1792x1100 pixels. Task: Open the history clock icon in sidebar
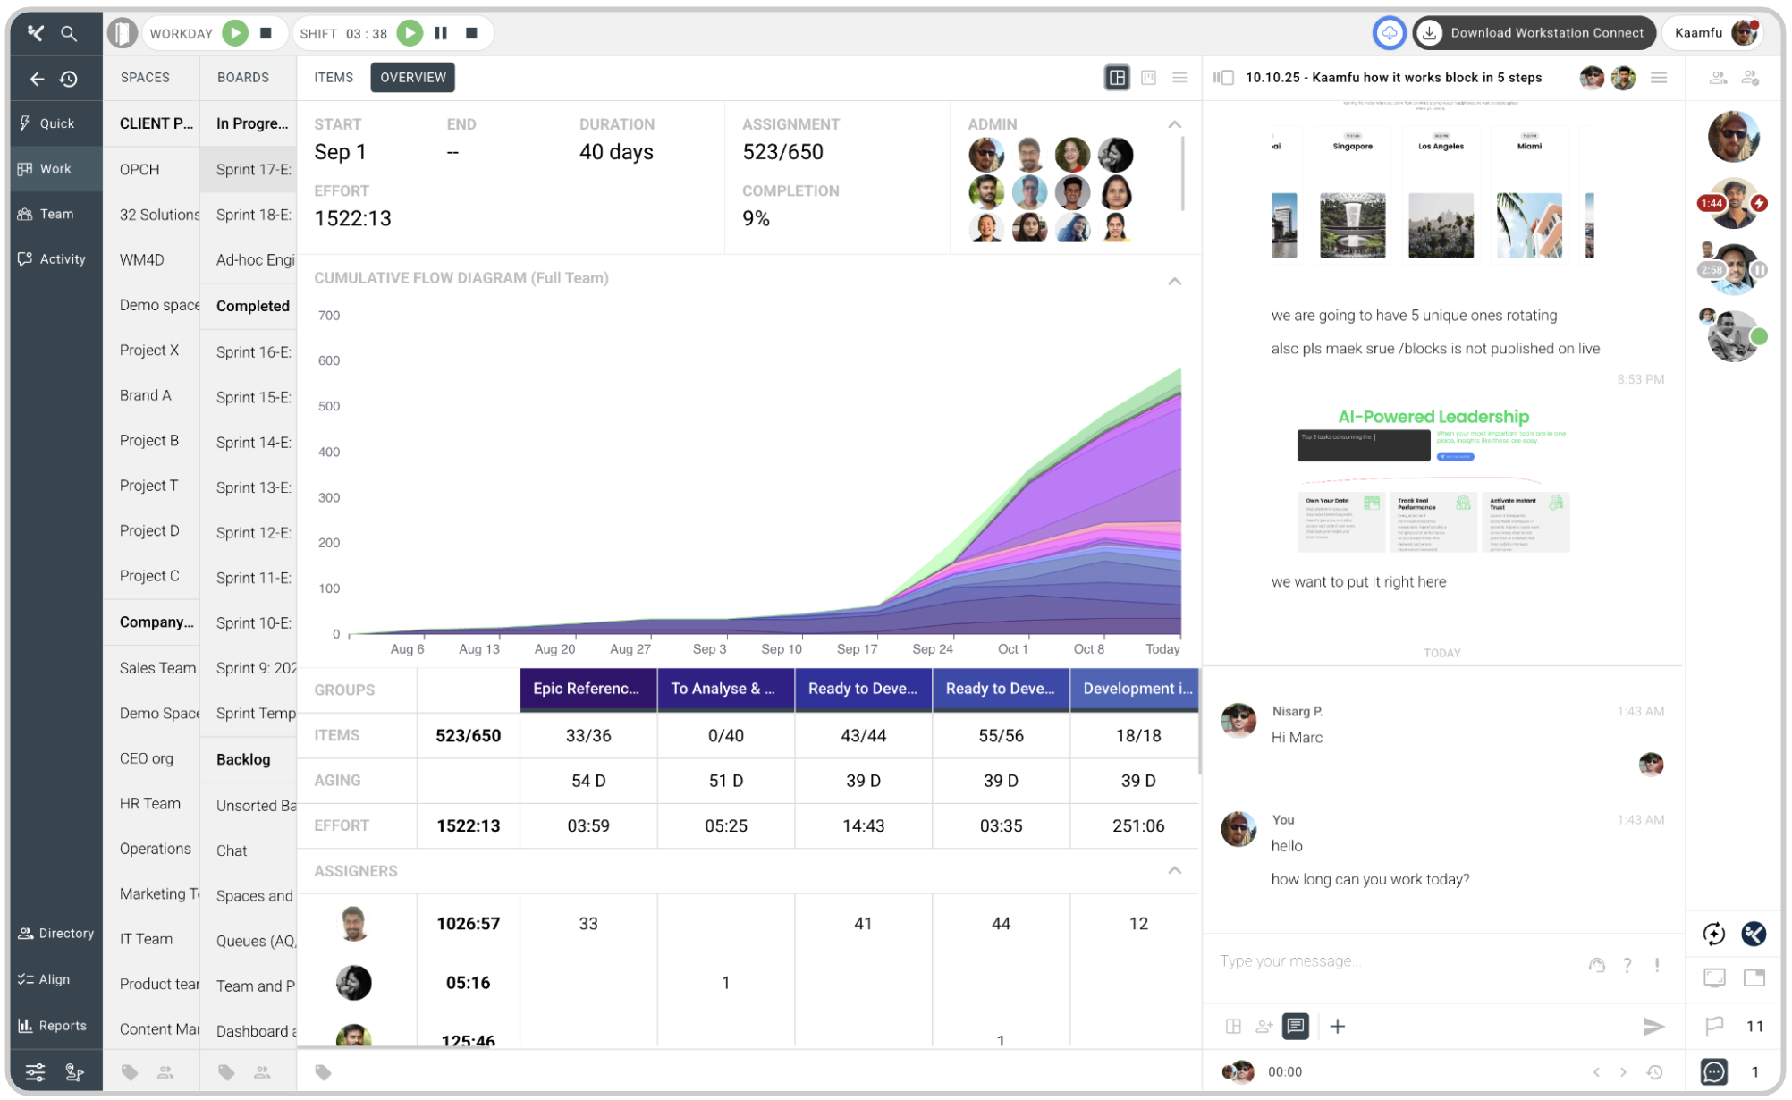tap(69, 79)
